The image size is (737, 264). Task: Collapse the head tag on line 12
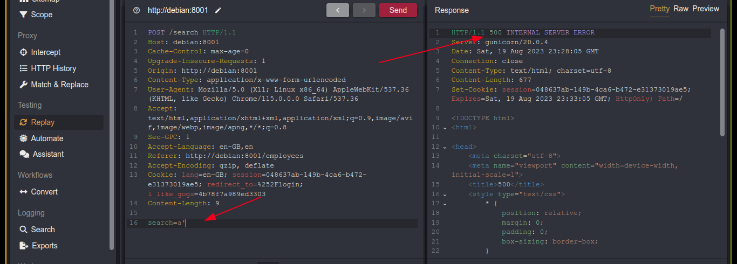coord(445,147)
